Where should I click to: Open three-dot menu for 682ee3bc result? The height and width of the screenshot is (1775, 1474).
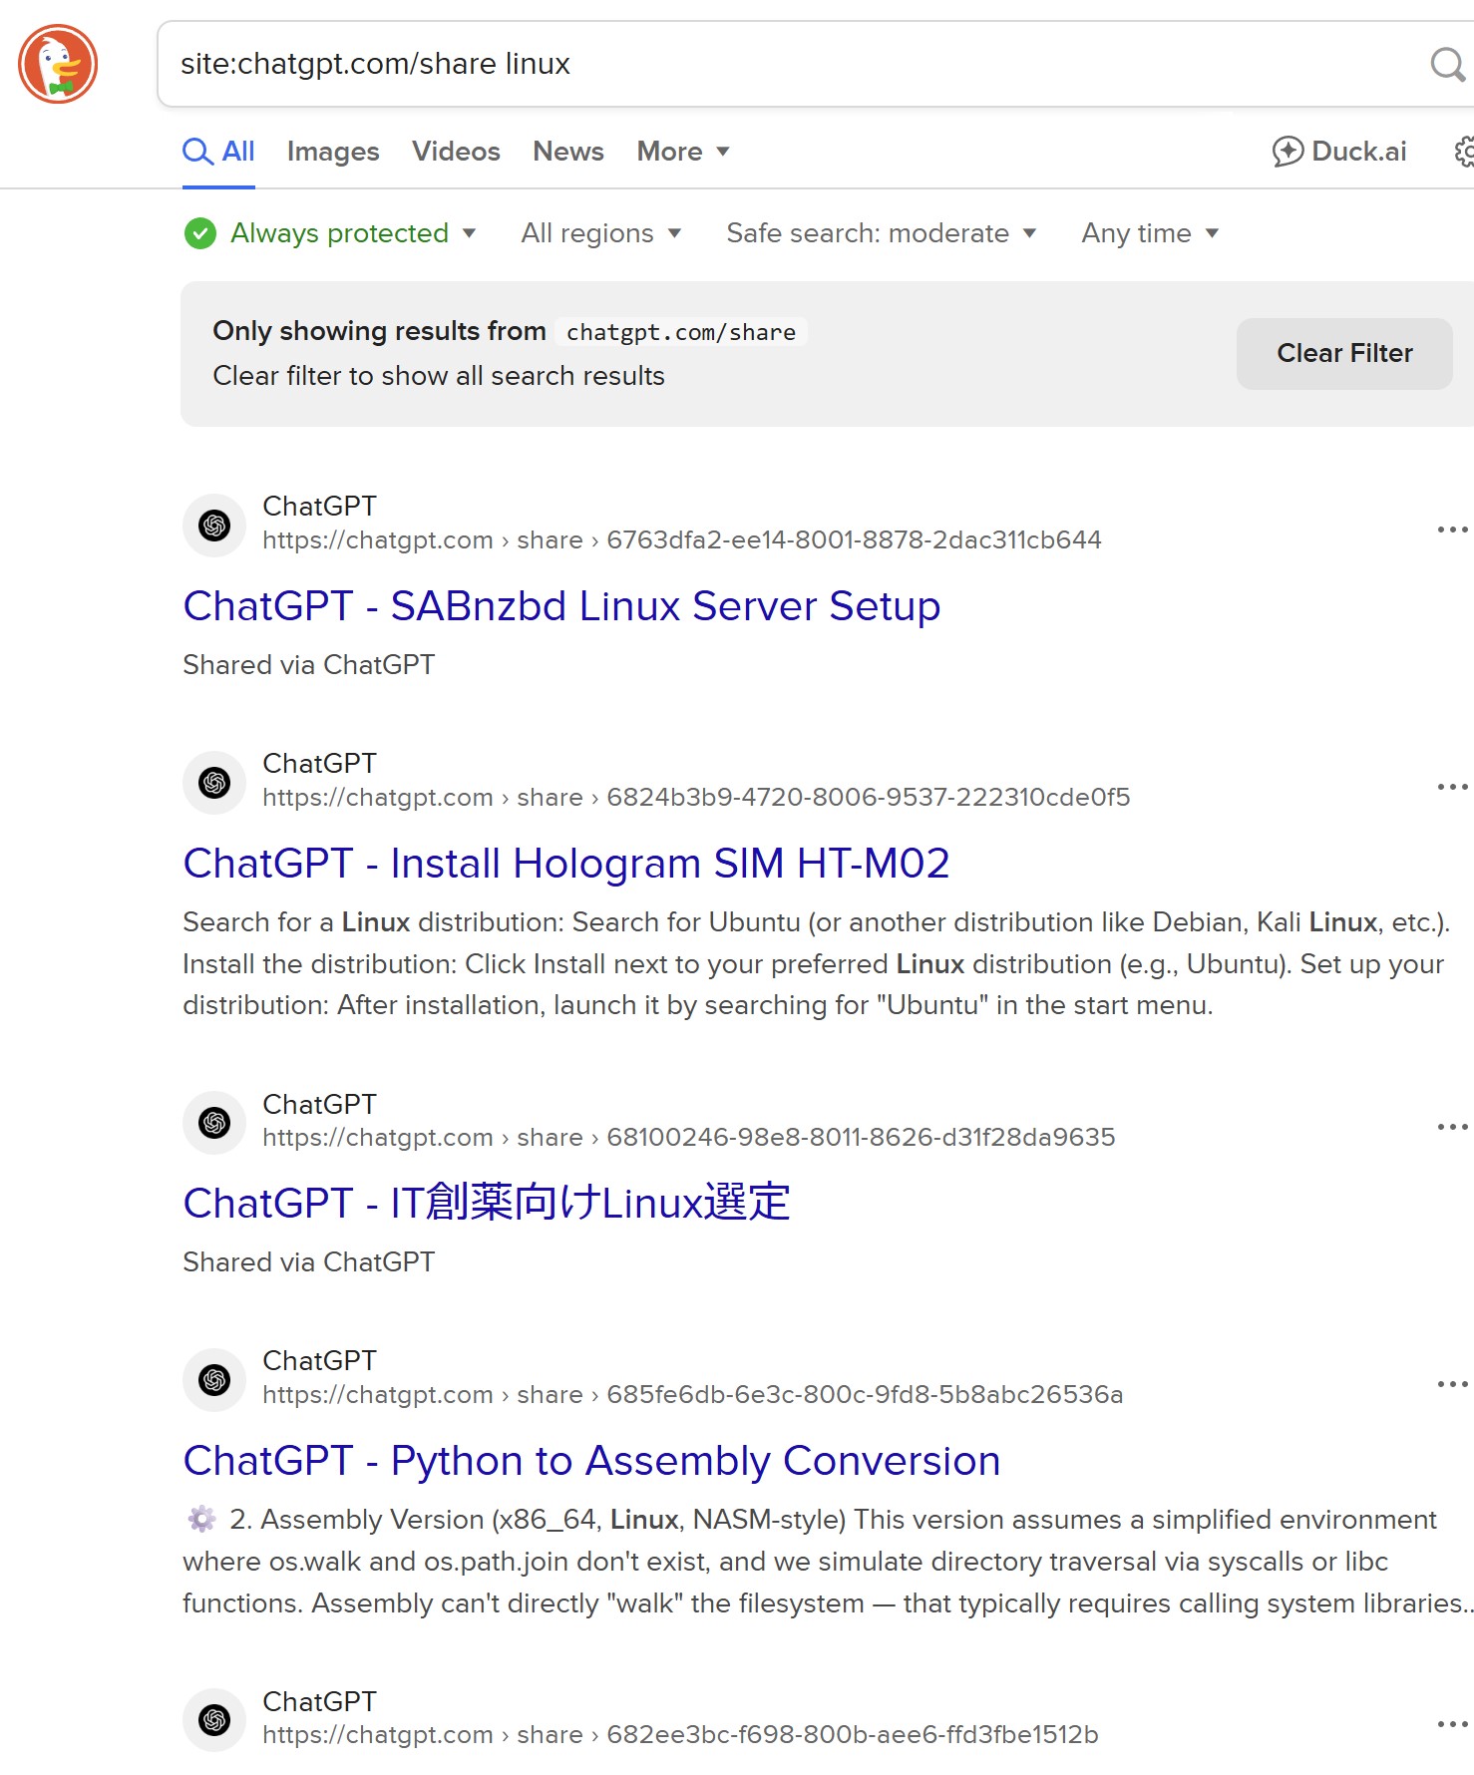point(1452,1723)
